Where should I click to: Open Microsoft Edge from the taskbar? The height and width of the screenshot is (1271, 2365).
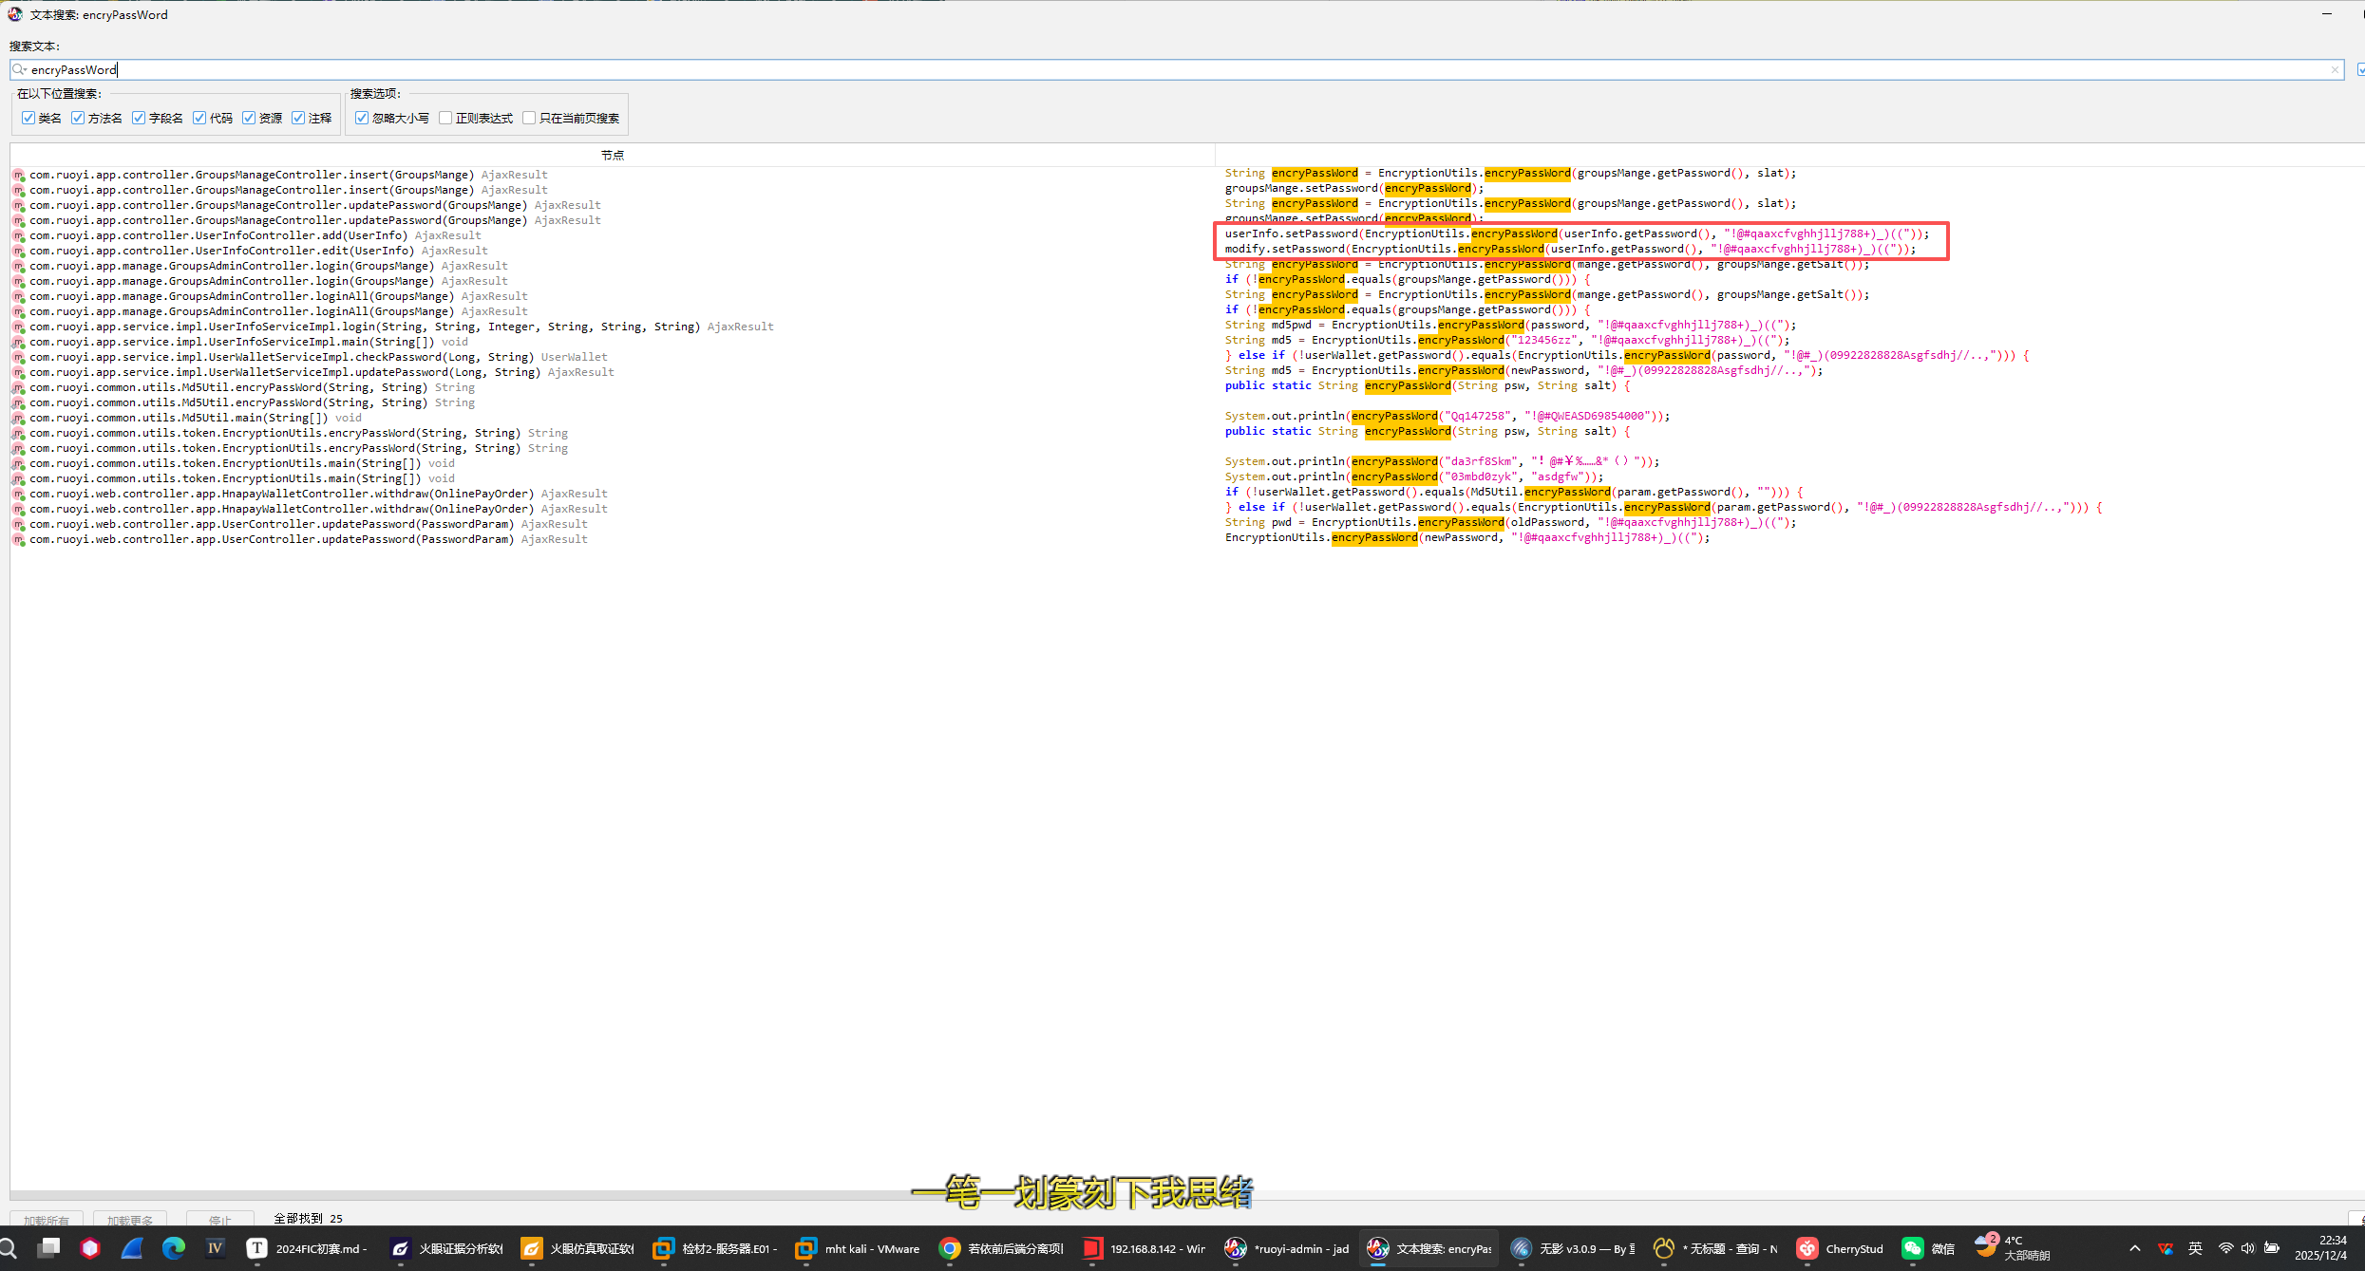click(x=174, y=1248)
